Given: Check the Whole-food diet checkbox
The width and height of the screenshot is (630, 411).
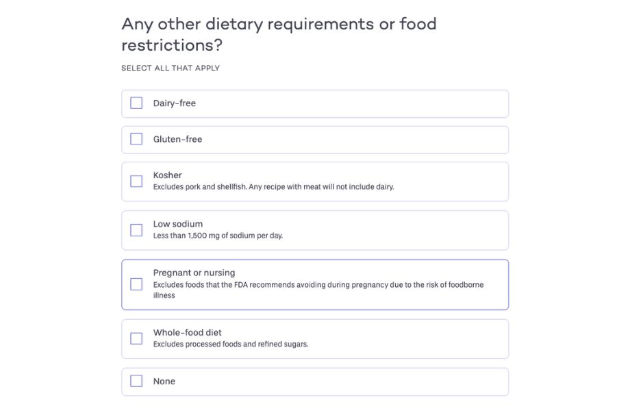Looking at the screenshot, I should [x=136, y=338].
